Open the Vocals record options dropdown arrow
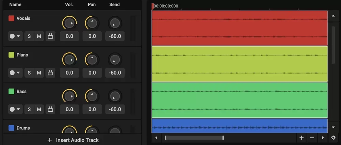 [18, 36]
